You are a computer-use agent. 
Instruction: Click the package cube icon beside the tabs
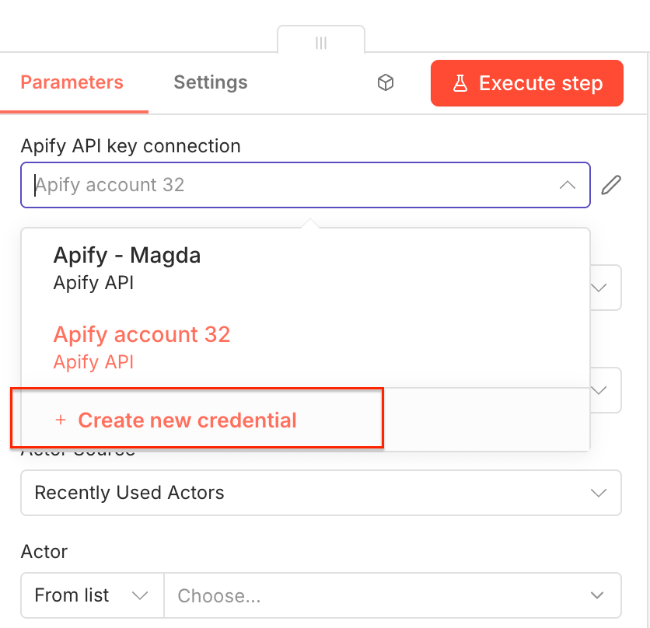pyautogui.click(x=386, y=82)
